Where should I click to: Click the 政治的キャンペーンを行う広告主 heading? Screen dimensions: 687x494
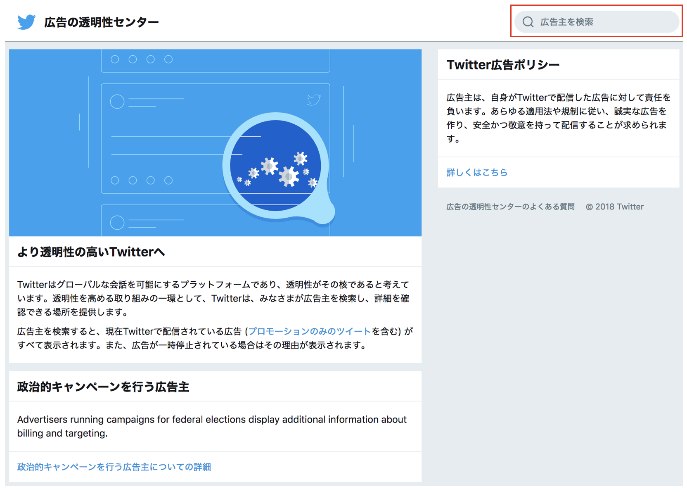point(103,387)
